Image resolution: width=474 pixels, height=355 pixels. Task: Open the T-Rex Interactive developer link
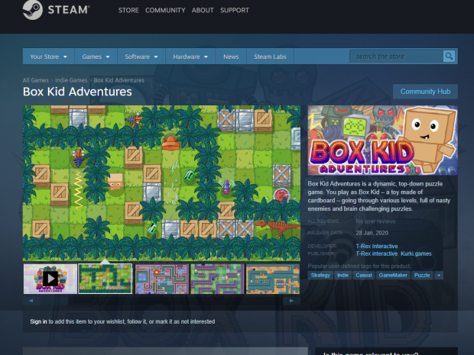point(377,247)
